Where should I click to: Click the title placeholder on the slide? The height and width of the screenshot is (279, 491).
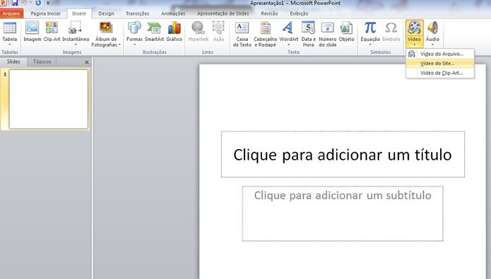(x=343, y=155)
